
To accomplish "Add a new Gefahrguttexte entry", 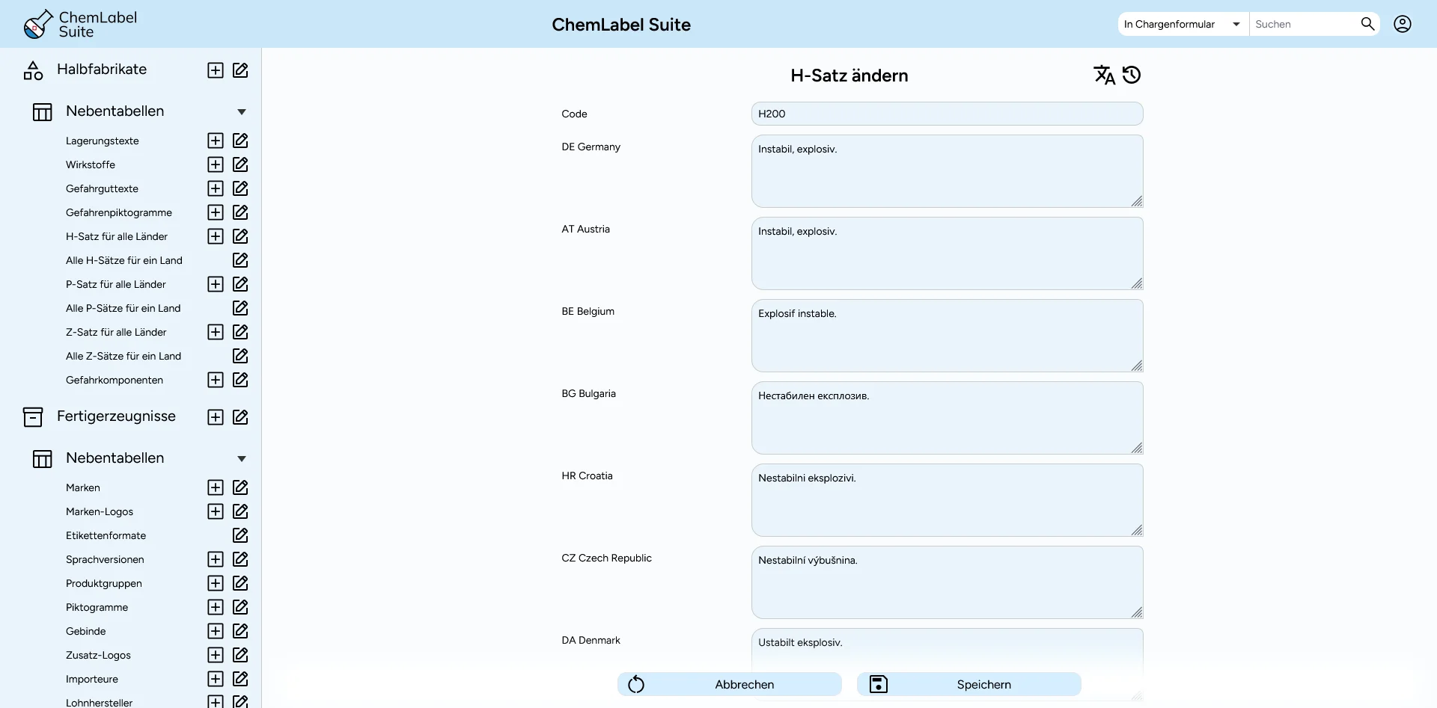I will (x=216, y=188).
